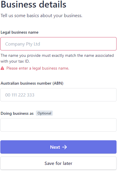The width and height of the screenshot is (118, 171).
Task: Click the red-outlined business name box
Action: pyautogui.click(x=58, y=44)
